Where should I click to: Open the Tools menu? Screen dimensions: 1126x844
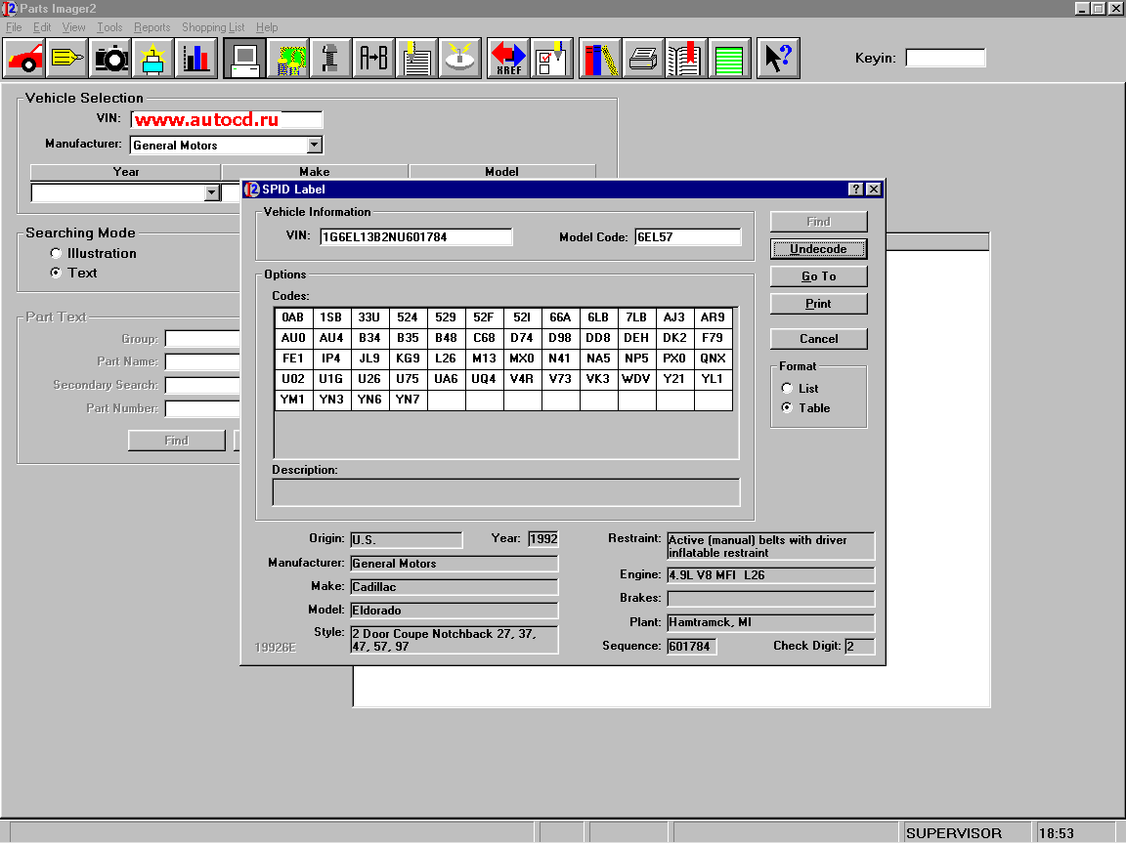[109, 27]
